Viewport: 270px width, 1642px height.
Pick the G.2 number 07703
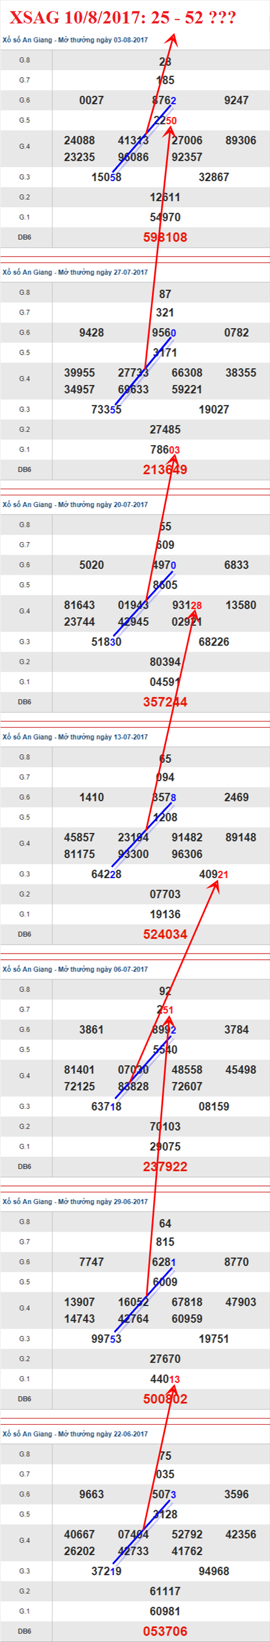(165, 894)
